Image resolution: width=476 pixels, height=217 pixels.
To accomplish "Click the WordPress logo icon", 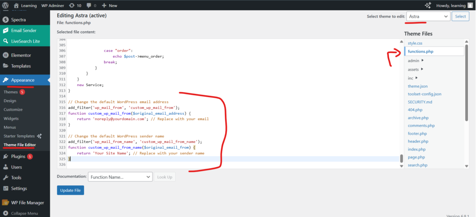I will (6, 6).
